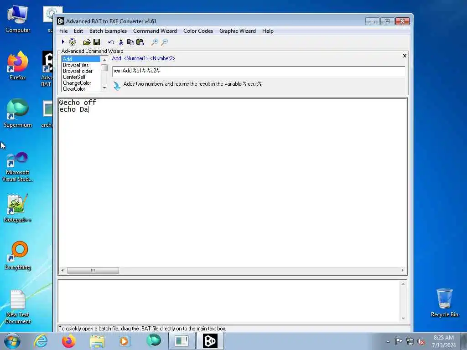
Task: Open the Windows Start menu
Action: [12, 341]
